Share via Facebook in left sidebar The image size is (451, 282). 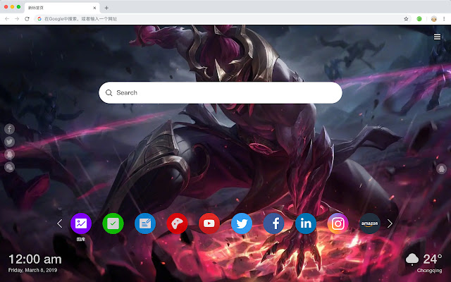click(x=9, y=129)
